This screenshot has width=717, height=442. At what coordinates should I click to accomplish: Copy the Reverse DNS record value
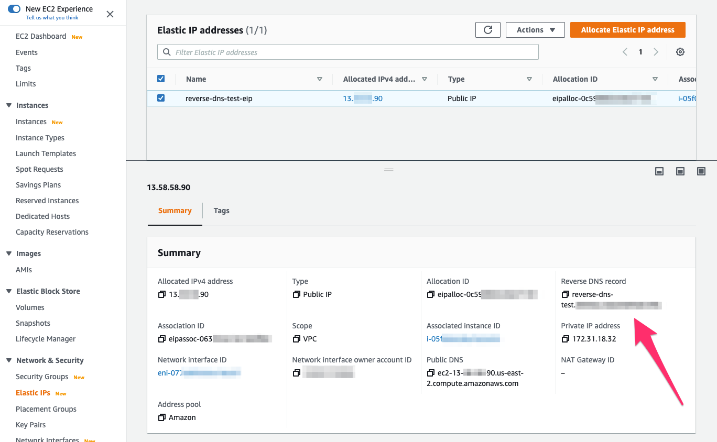tap(565, 295)
